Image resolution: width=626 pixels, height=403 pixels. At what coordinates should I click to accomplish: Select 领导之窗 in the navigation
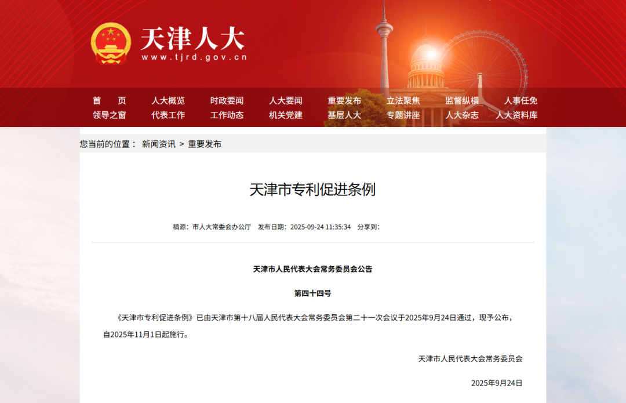[x=109, y=115]
